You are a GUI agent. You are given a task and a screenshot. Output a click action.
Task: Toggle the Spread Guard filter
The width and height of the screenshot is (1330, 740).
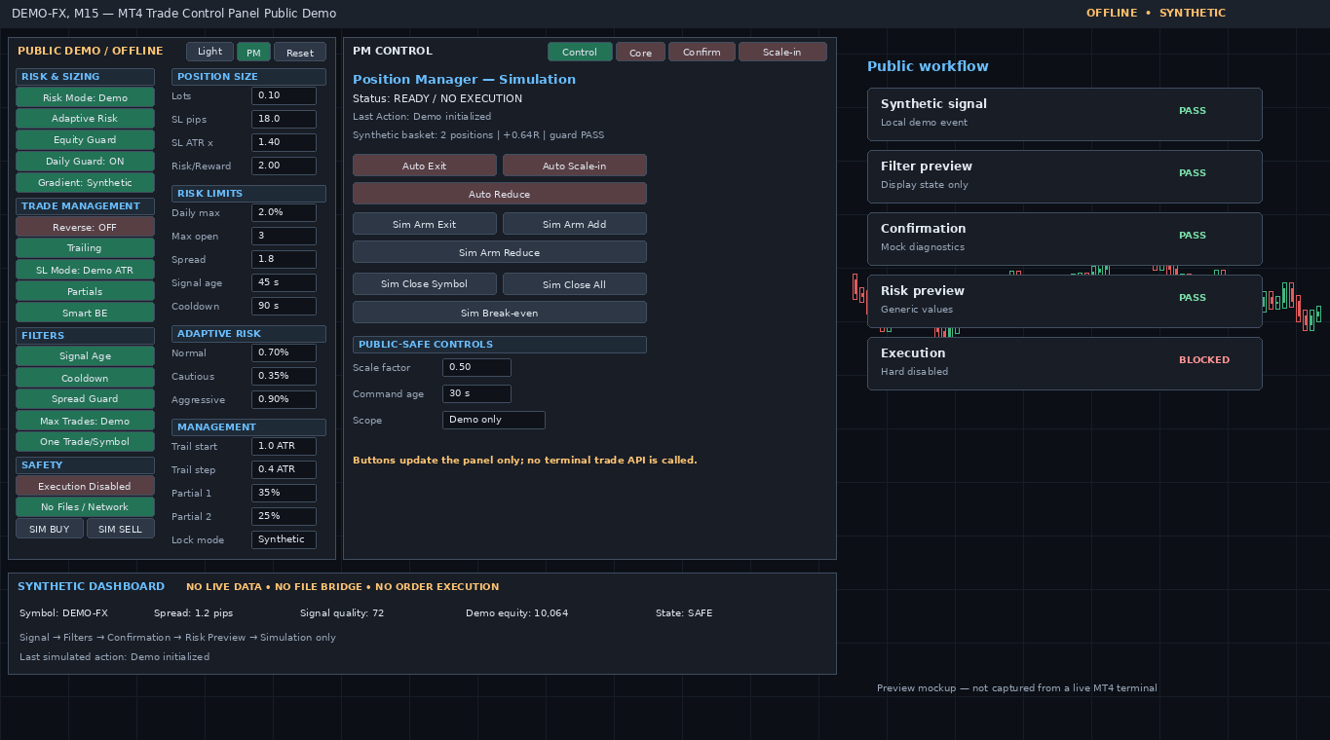tap(86, 399)
